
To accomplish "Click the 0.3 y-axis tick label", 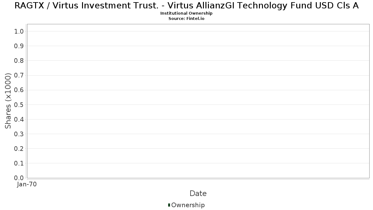I will [19, 134].
